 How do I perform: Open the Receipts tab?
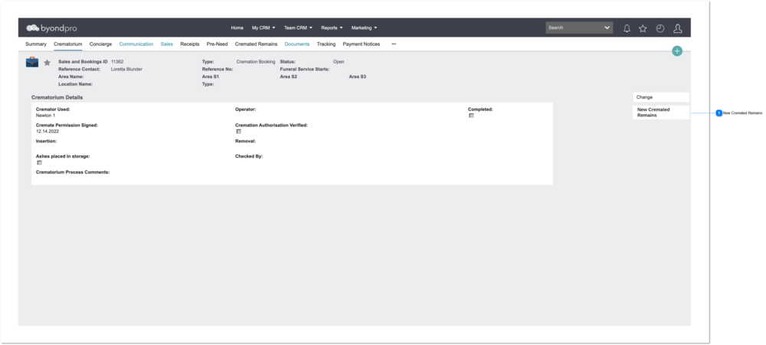189,44
